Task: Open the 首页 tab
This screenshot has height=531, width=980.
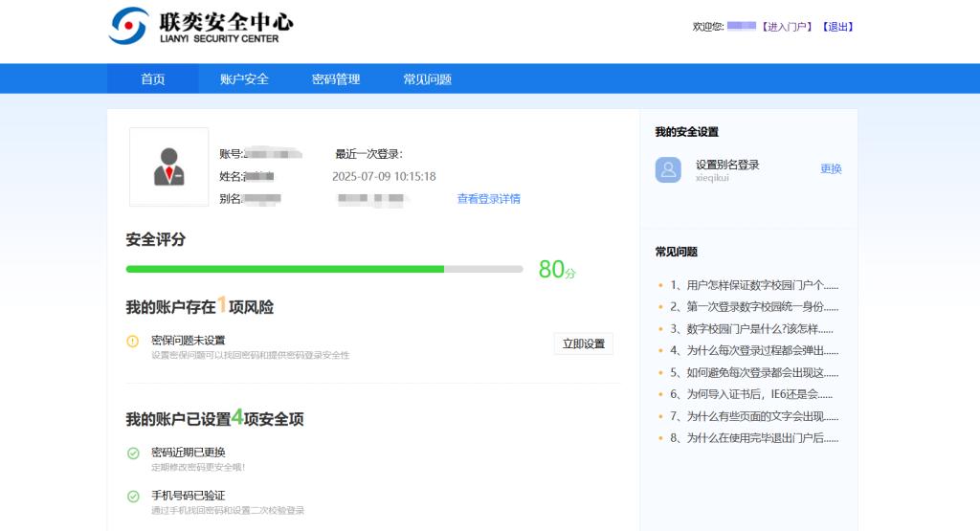Action: coord(152,79)
